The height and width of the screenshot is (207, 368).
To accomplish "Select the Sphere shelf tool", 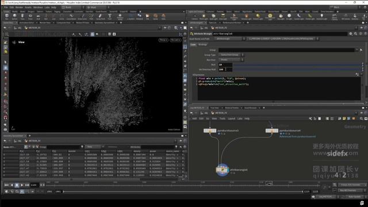I will coord(14,17).
